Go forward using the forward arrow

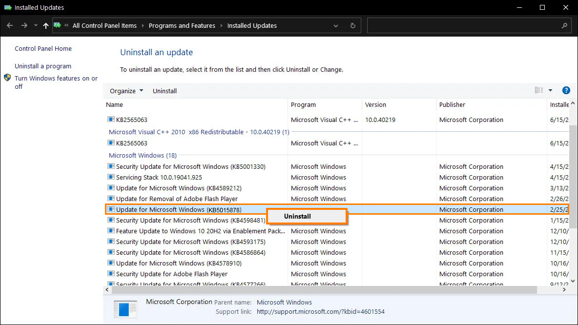coord(24,25)
